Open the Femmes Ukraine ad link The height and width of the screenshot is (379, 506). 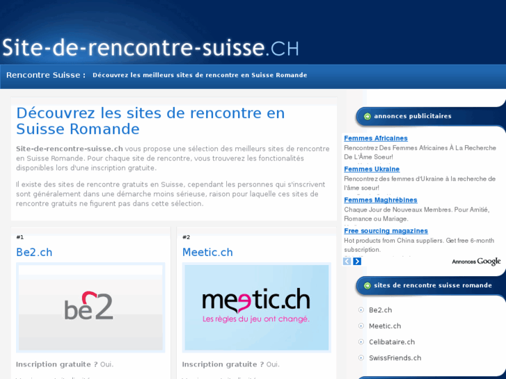372,169
